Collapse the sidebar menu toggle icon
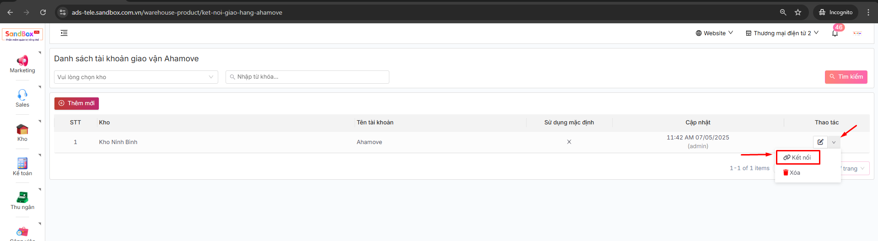The image size is (878, 241). pyautogui.click(x=64, y=33)
